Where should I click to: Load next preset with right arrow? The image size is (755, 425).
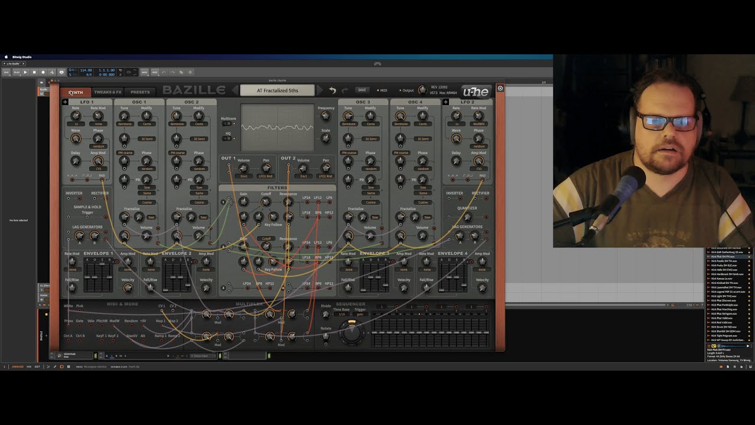320,90
